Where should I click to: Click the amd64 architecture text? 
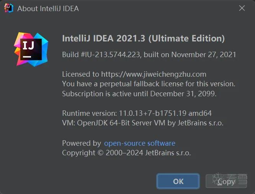pos(200,113)
